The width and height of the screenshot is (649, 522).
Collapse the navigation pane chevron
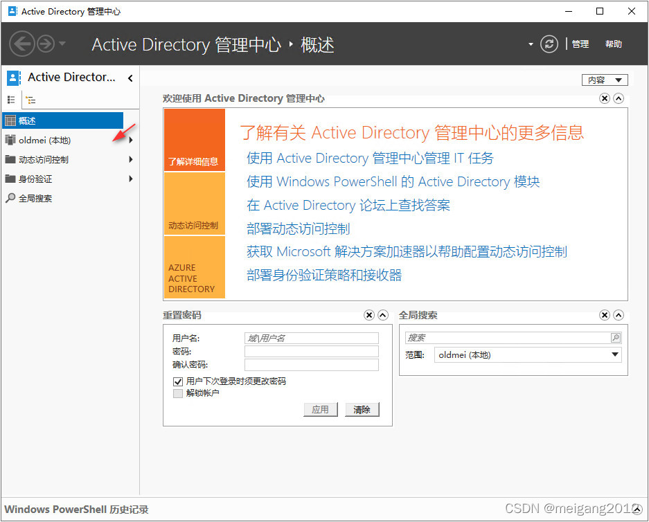(130, 78)
